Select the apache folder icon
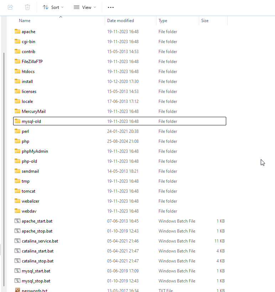Image resolution: width=275 pixels, height=292 pixels. (x=17, y=31)
